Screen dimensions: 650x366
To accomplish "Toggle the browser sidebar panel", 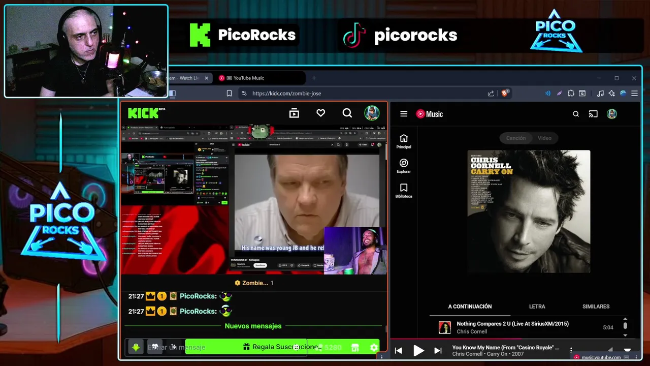I will pyautogui.click(x=172, y=93).
